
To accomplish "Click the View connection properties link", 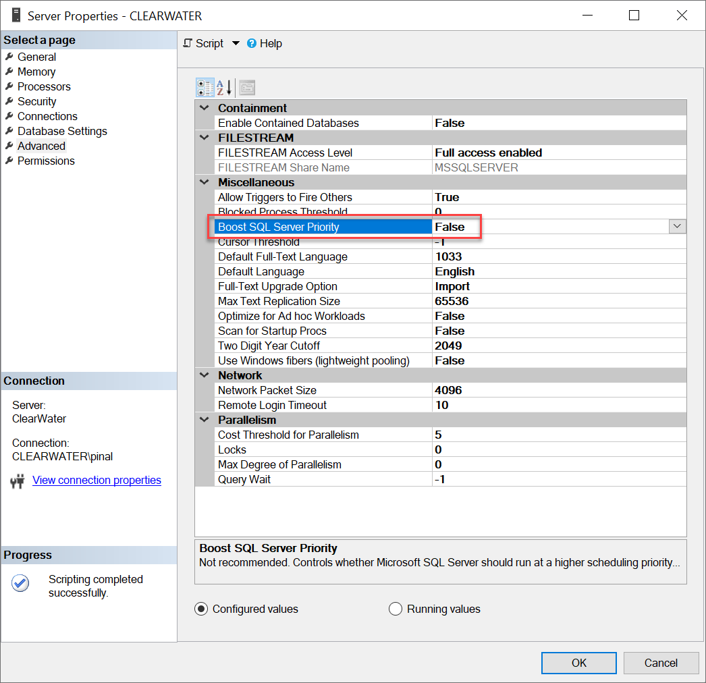I will click(97, 480).
